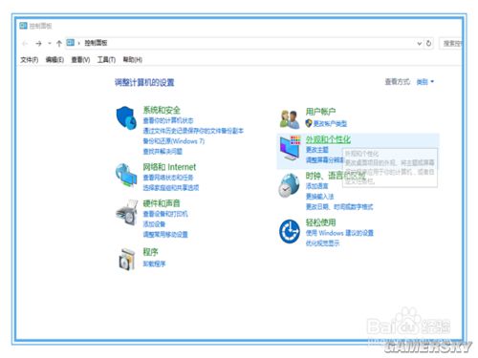Open the 查看(V) menu
This screenshot has height=358, width=478.
pos(80,59)
